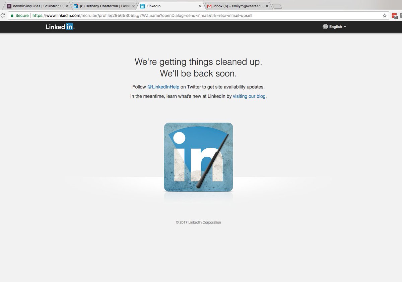Close the Gmail Inbox tab

click(x=267, y=6)
